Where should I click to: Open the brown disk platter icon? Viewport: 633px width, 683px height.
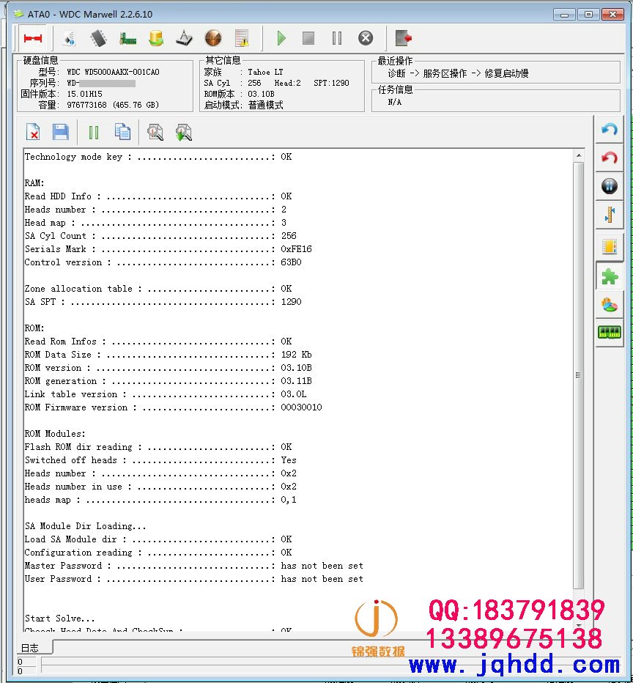click(x=213, y=38)
